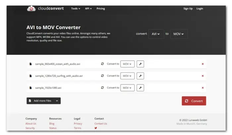Image resolution: width=232 pixels, height=135 pixels.
Task: Open options wrench for sample_1280x720_surfing_with_audio.avi
Action: [x=140, y=76]
